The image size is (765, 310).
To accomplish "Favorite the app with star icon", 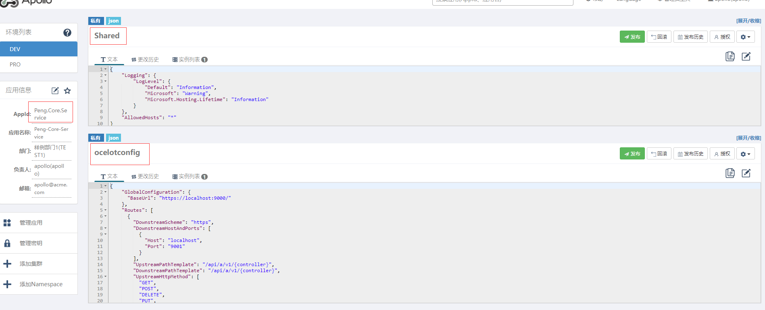I will tap(67, 91).
